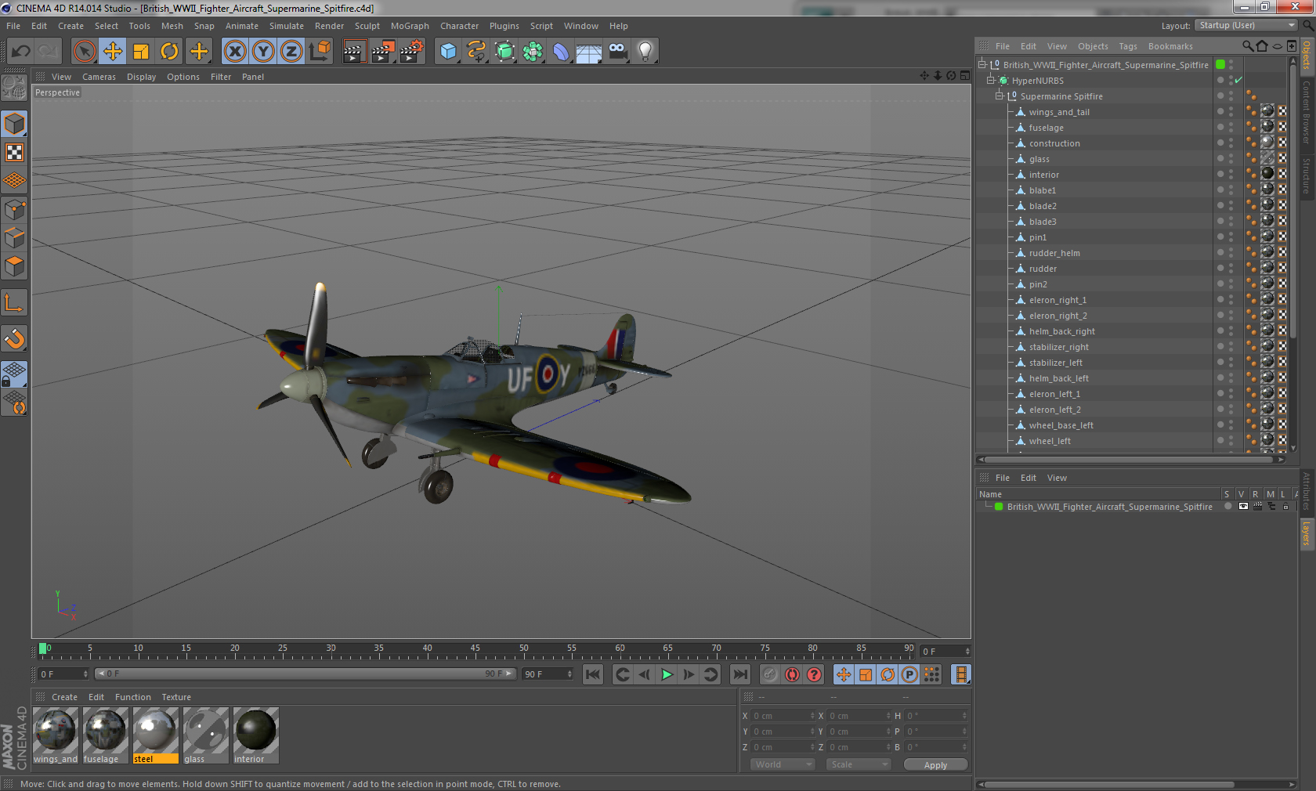The width and height of the screenshot is (1316, 791).
Task: Enable Points mode in left sidebar
Action: tap(15, 209)
